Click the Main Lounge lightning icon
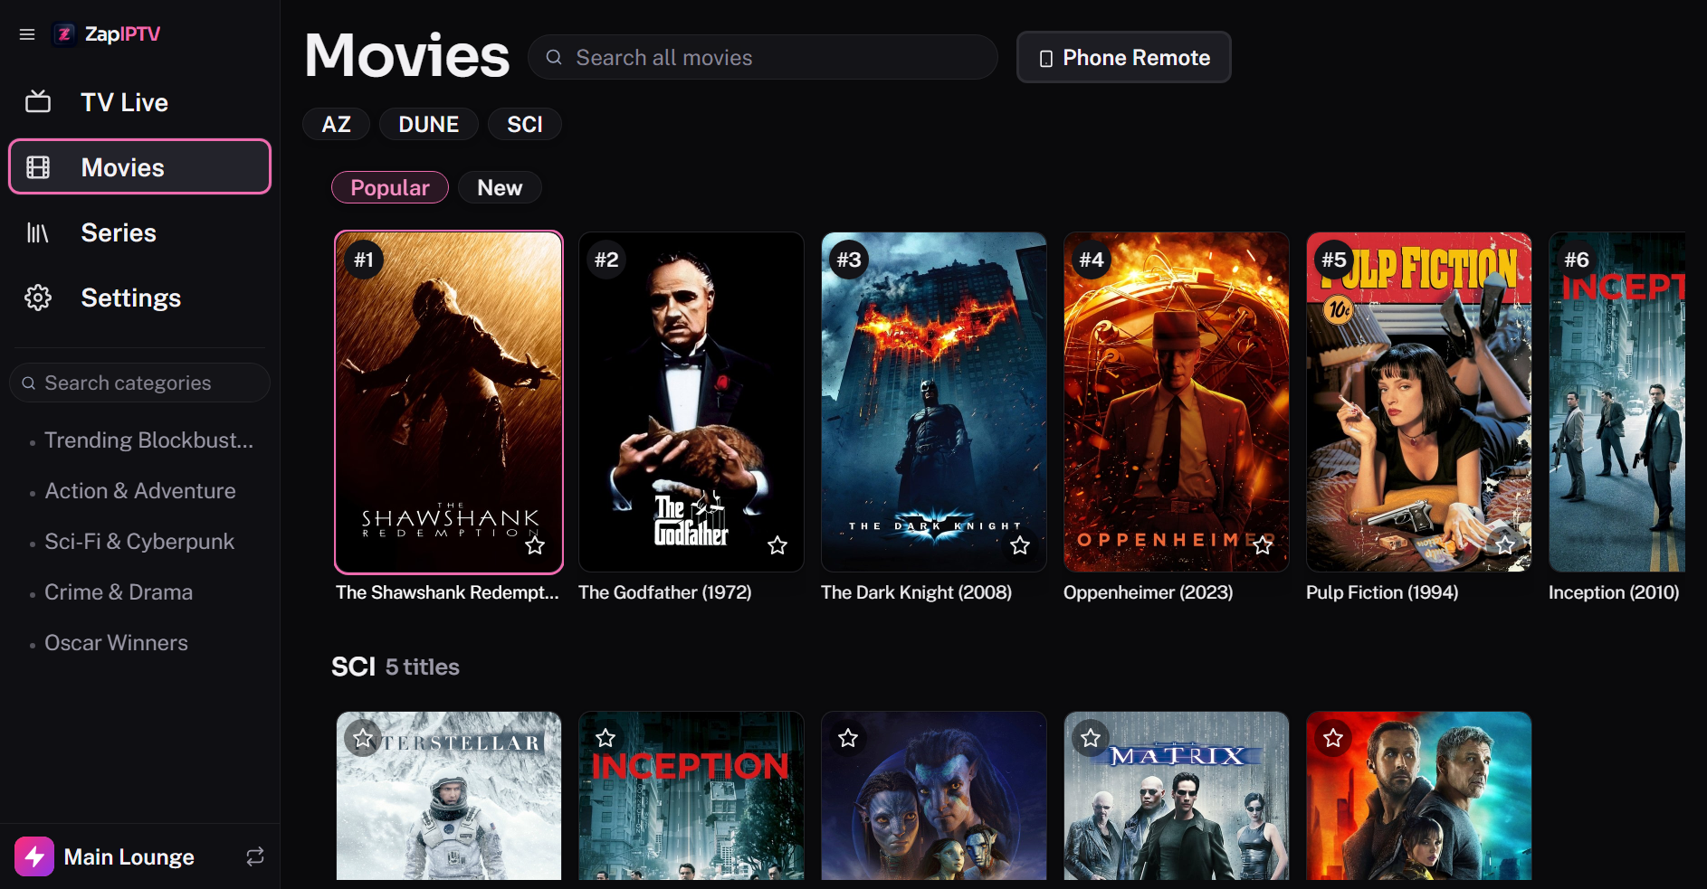Image resolution: width=1707 pixels, height=889 pixels. [34, 856]
